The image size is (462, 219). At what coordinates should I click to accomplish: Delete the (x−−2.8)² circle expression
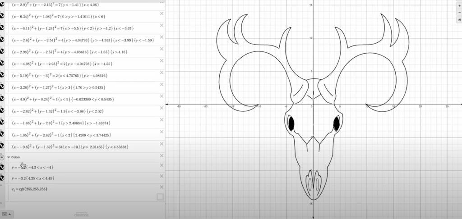tap(162, 37)
